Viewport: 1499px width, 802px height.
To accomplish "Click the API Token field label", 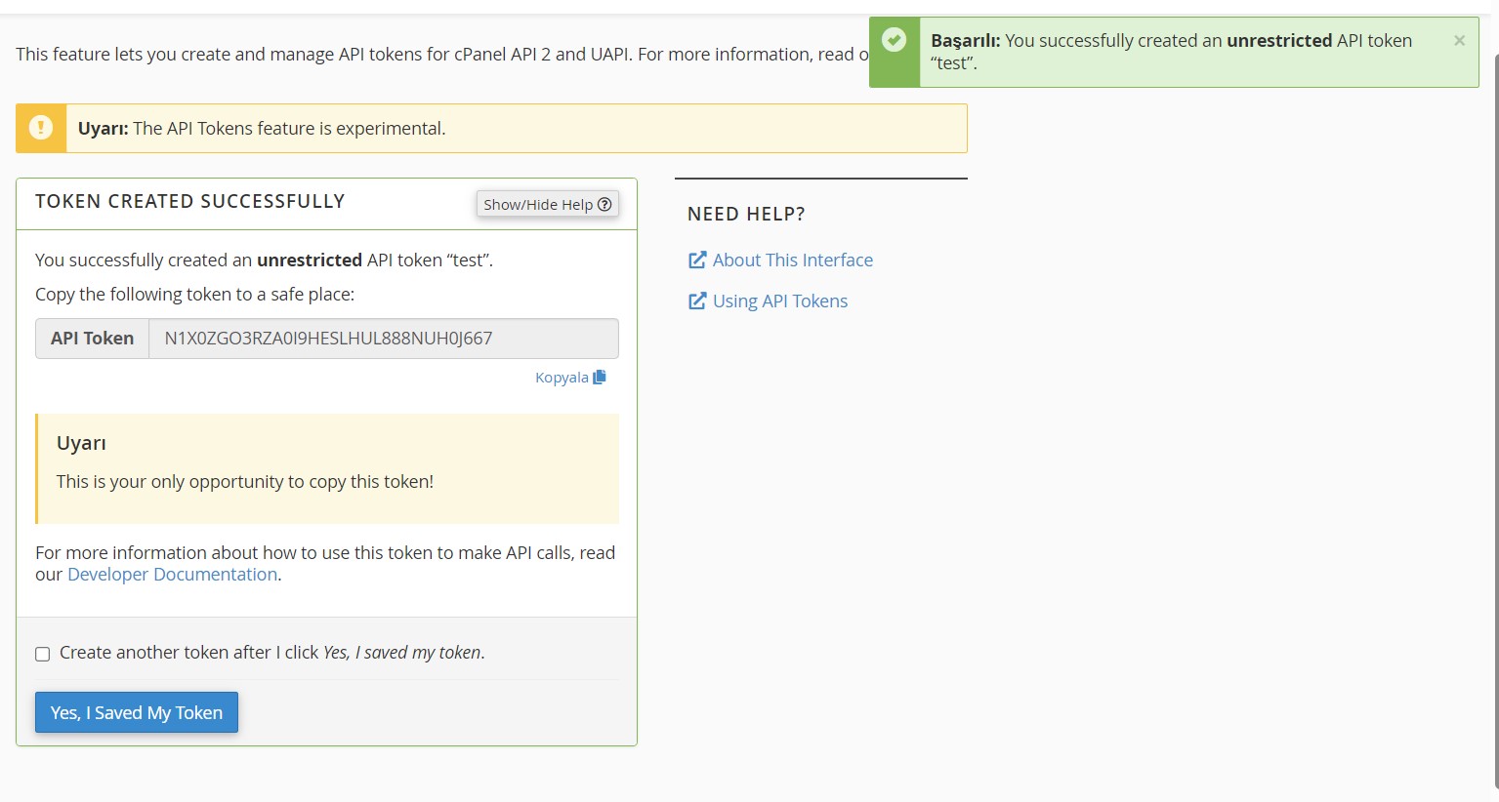I will pyautogui.click(x=93, y=339).
